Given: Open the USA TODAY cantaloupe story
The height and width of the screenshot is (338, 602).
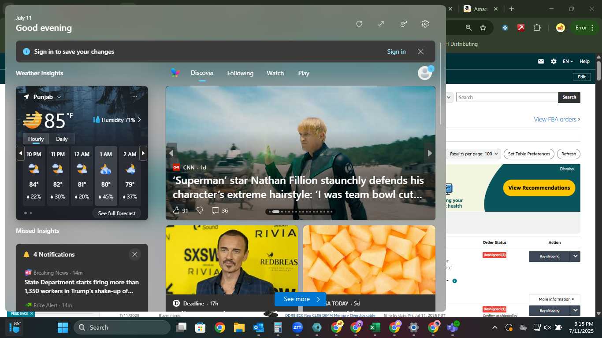Looking at the screenshot, I should click(x=369, y=260).
